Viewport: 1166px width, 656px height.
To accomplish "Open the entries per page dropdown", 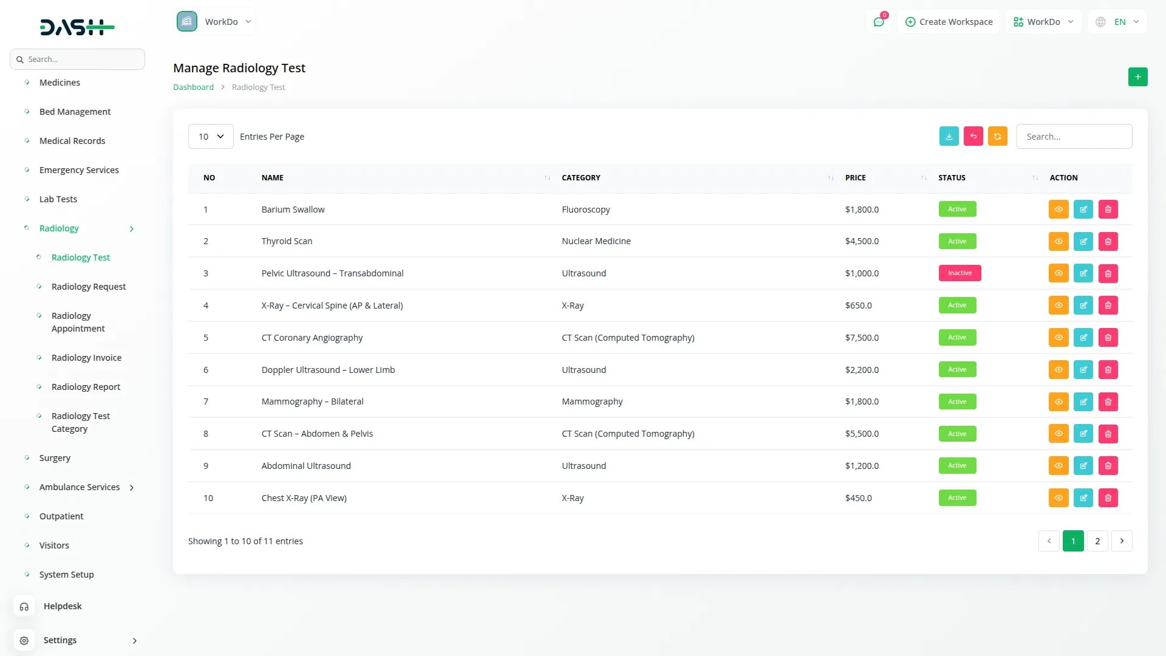I will pyautogui.click(x=211, y=137).
